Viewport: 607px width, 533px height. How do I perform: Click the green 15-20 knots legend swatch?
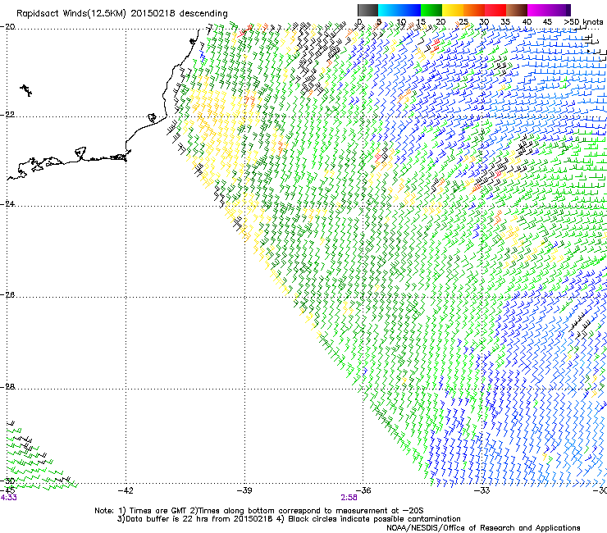pos(431,10)
